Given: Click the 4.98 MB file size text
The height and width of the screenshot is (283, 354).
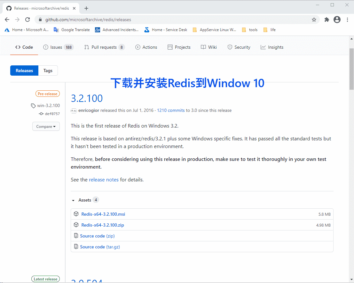Looking at the screenshot, I should (x=323, y=225).
